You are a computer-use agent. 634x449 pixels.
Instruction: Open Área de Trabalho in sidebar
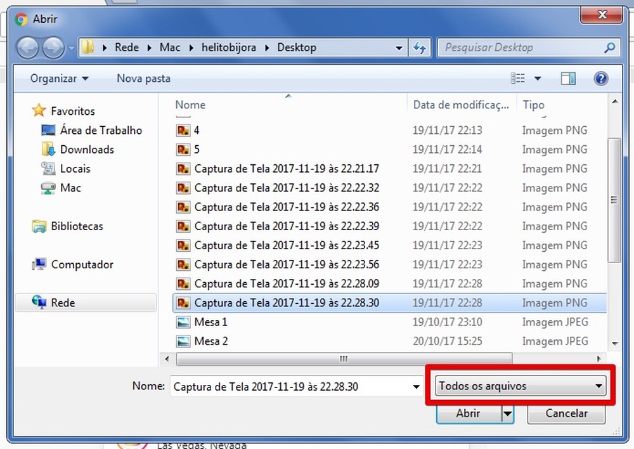[x=101, y=131]
